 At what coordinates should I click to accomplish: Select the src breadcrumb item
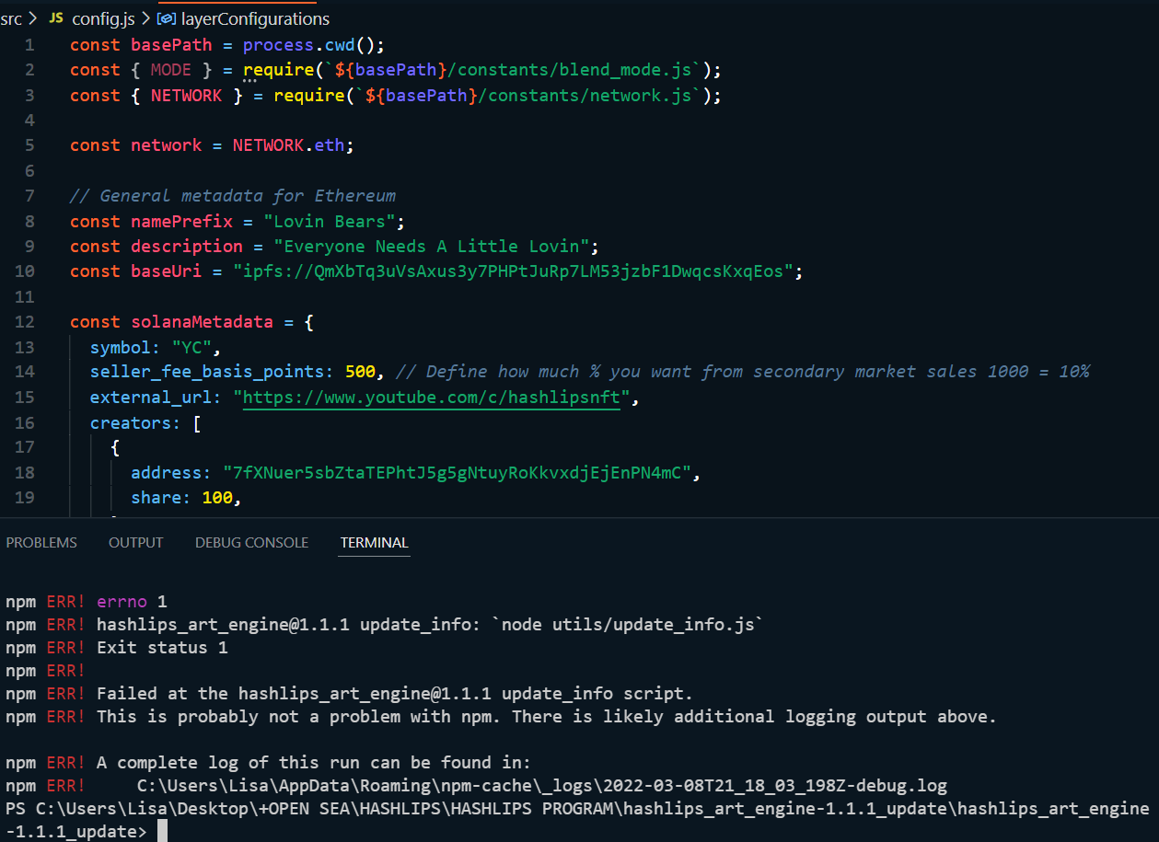pyautogui.click(x=12, y=17)
